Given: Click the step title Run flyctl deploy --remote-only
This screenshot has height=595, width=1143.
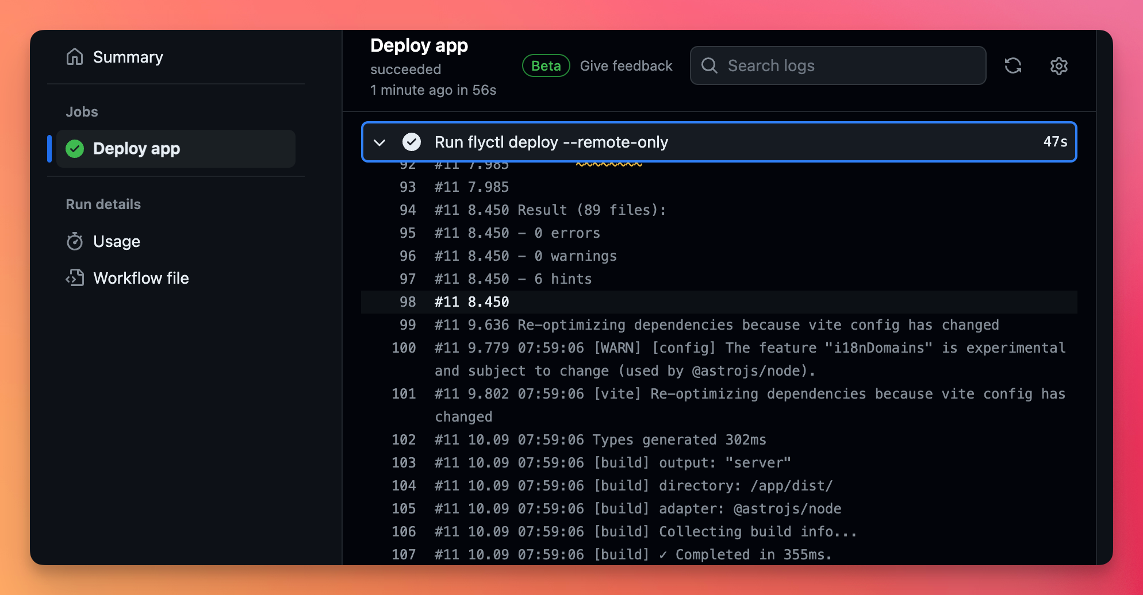Looking at the screenshot, I should (x=551, y=142).
